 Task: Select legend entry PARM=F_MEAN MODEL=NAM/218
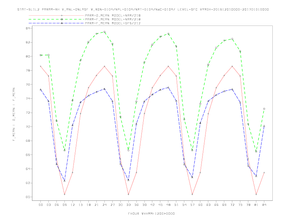pyautogui.click(x=113, y=19)
